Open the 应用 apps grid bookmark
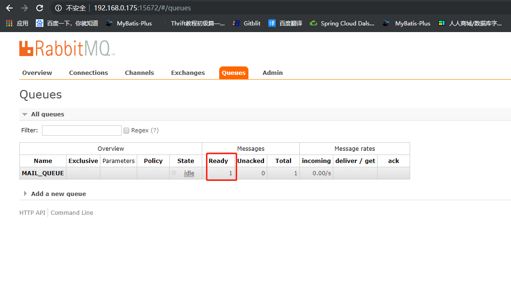 click(17, 23)
